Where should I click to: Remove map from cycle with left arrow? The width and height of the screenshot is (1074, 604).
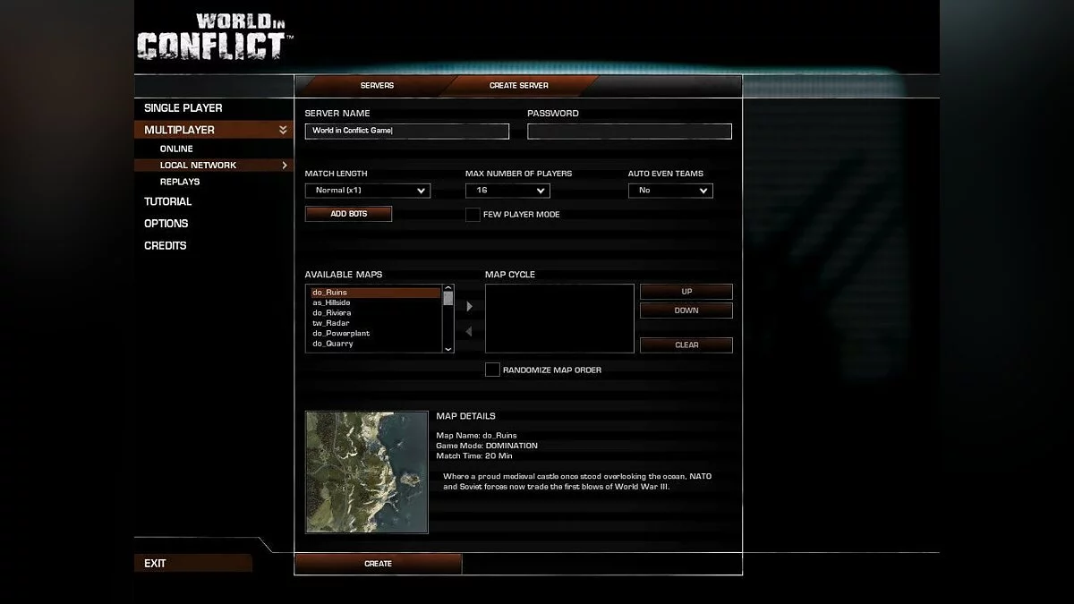click(x=468, y=332)
